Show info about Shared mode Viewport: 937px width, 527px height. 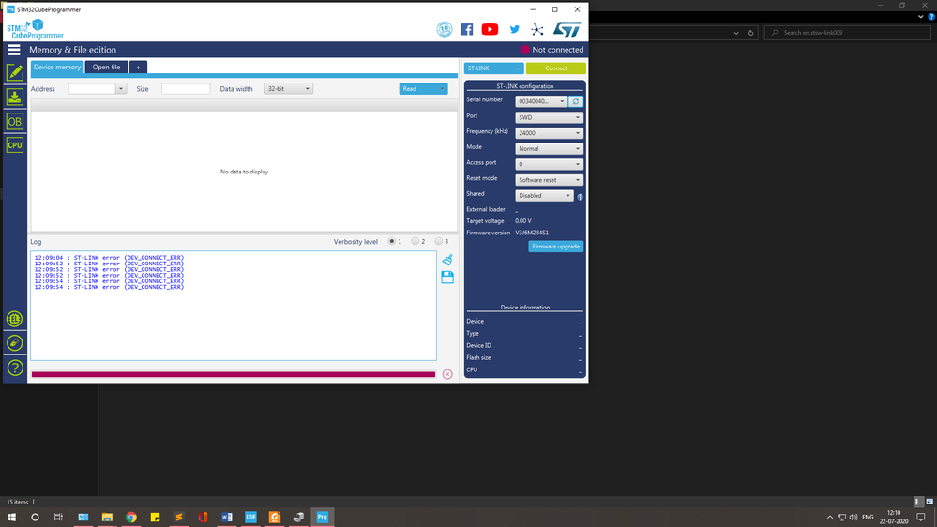coord(580,197)
